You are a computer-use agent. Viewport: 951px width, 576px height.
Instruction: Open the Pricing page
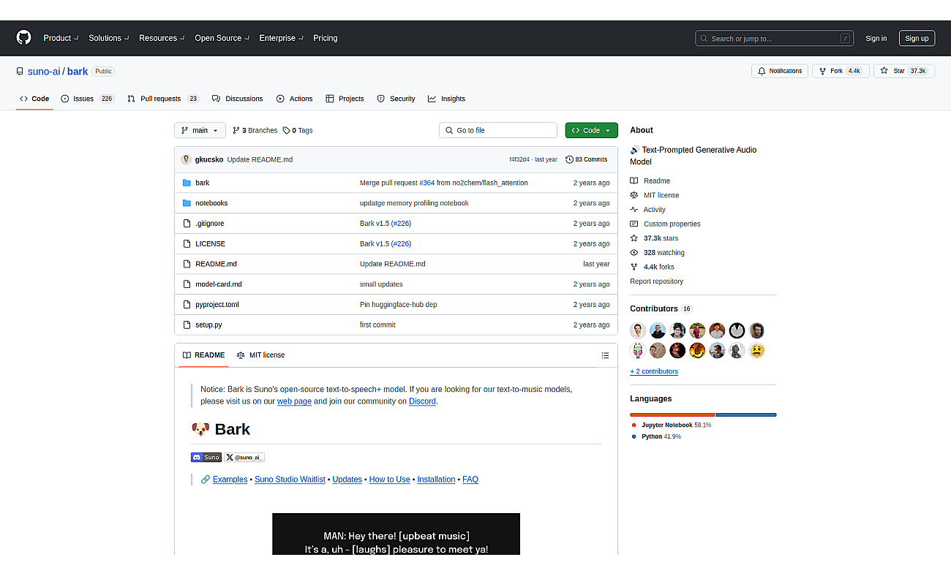coord(326,38)
